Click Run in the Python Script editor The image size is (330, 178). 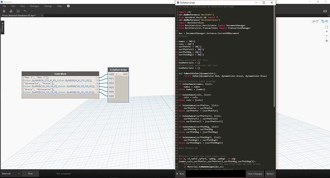(x=180, y=174)
